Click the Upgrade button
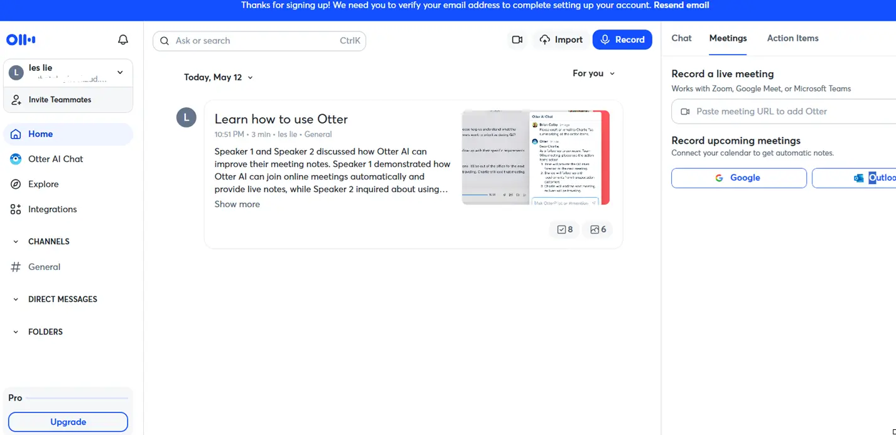The image size is (896, 435). (x=68, y=422)
